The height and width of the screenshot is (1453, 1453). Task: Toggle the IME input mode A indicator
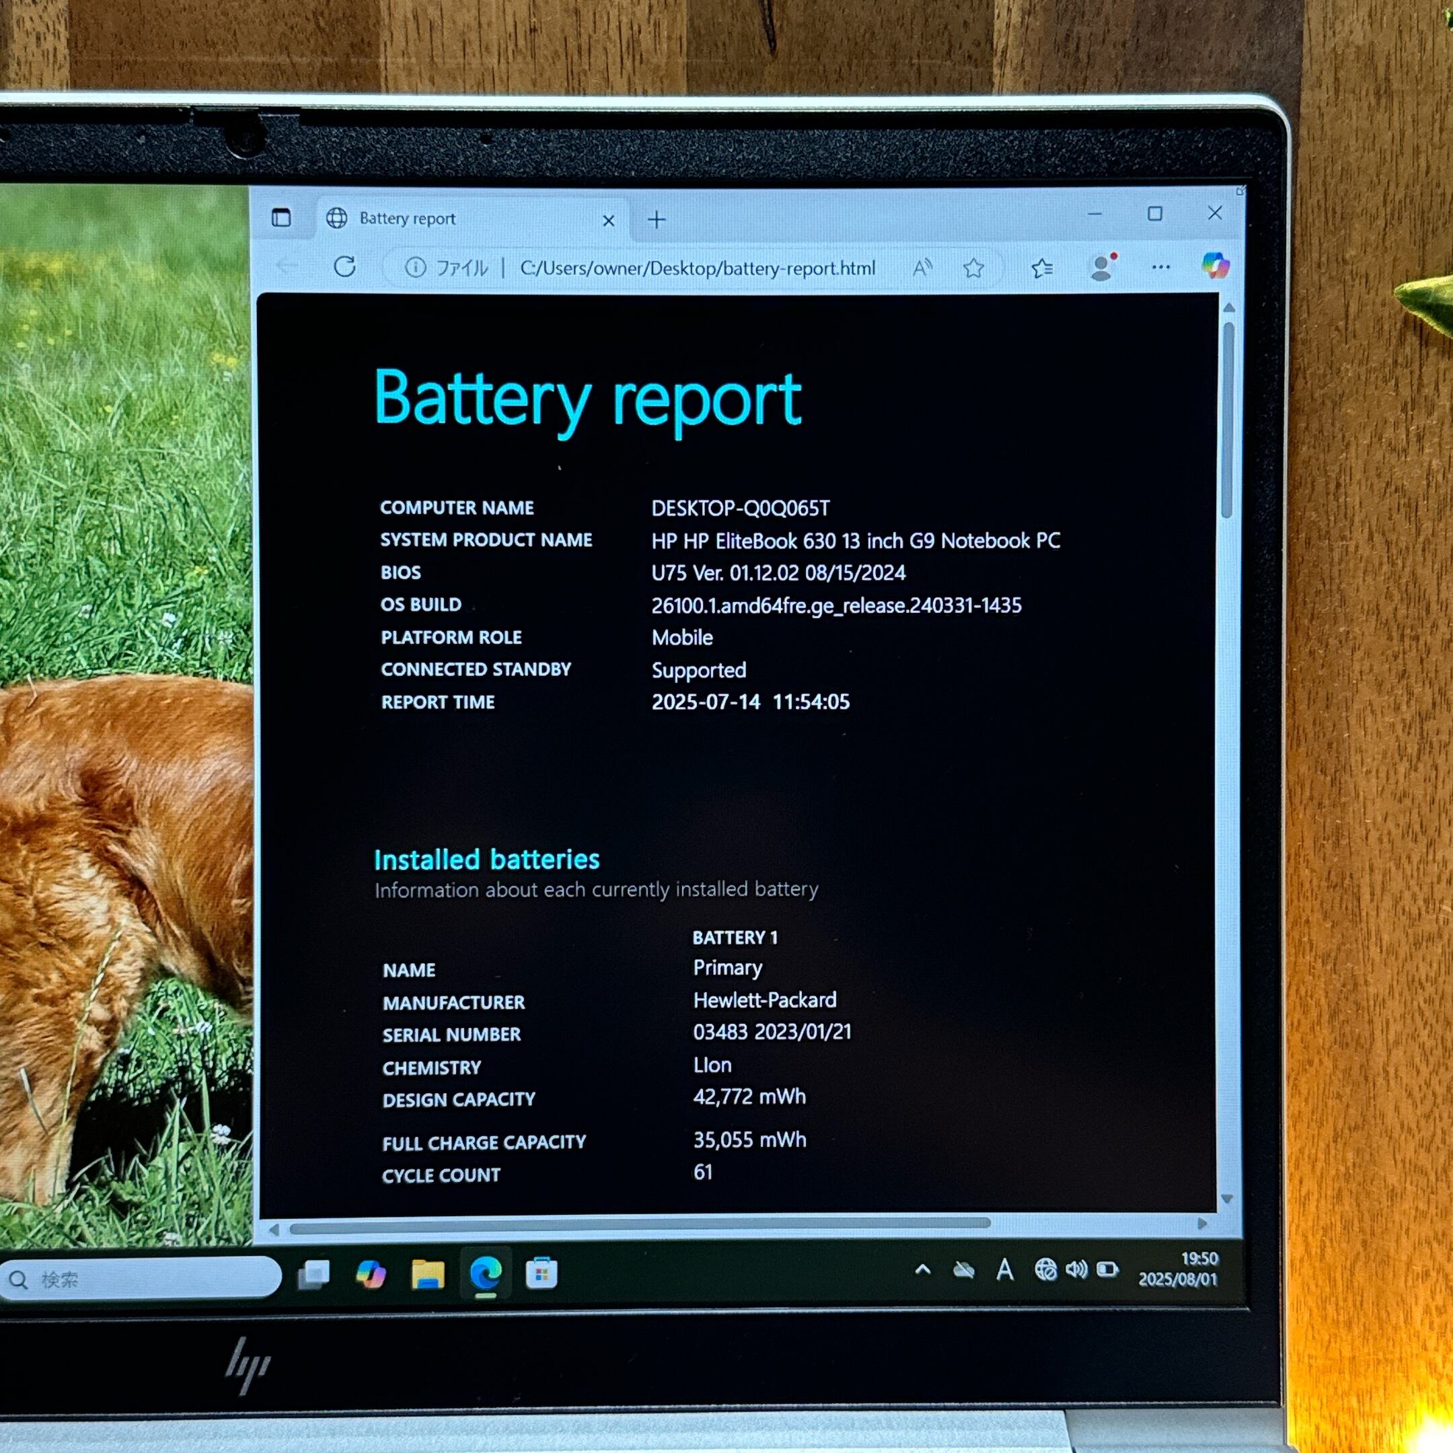point(1005,1270)
